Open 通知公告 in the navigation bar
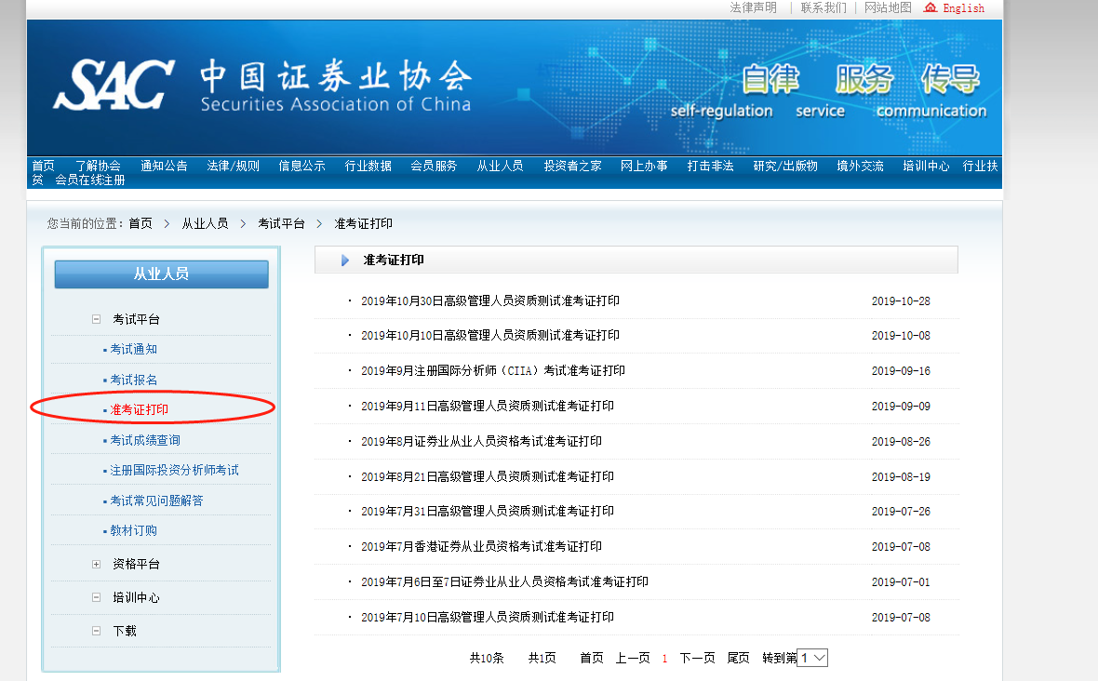The image size is (1098, 681). pyautogui.click(x=164, y=166)
